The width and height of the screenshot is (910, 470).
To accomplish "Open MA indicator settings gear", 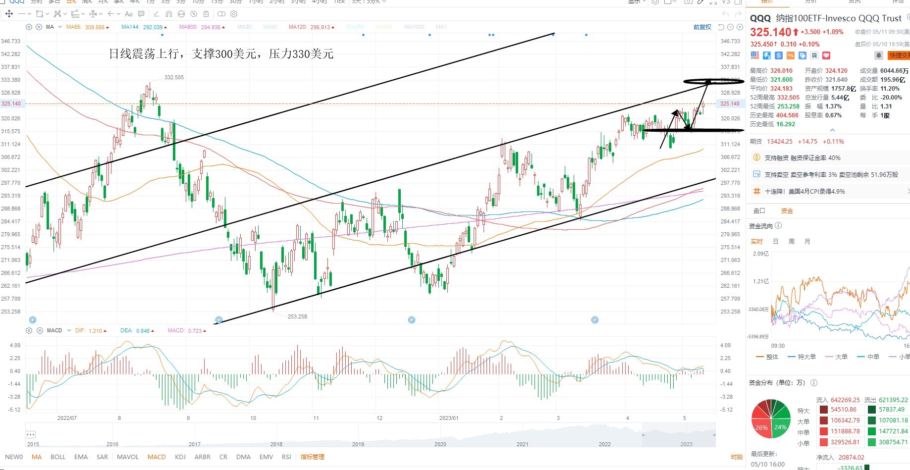I will tap(29, 27).
